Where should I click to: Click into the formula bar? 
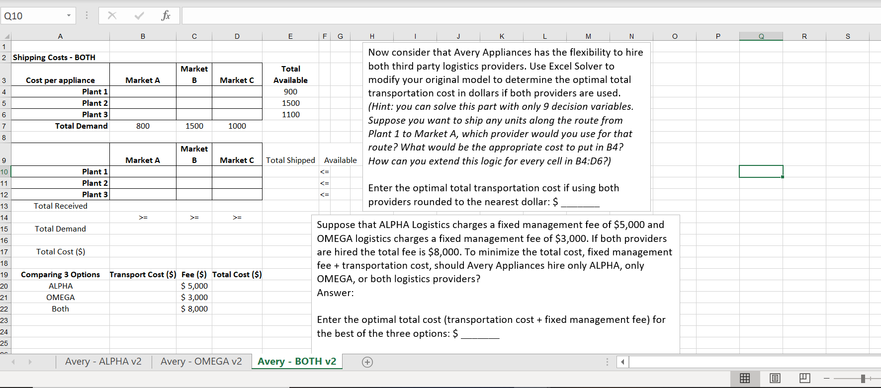531,16
